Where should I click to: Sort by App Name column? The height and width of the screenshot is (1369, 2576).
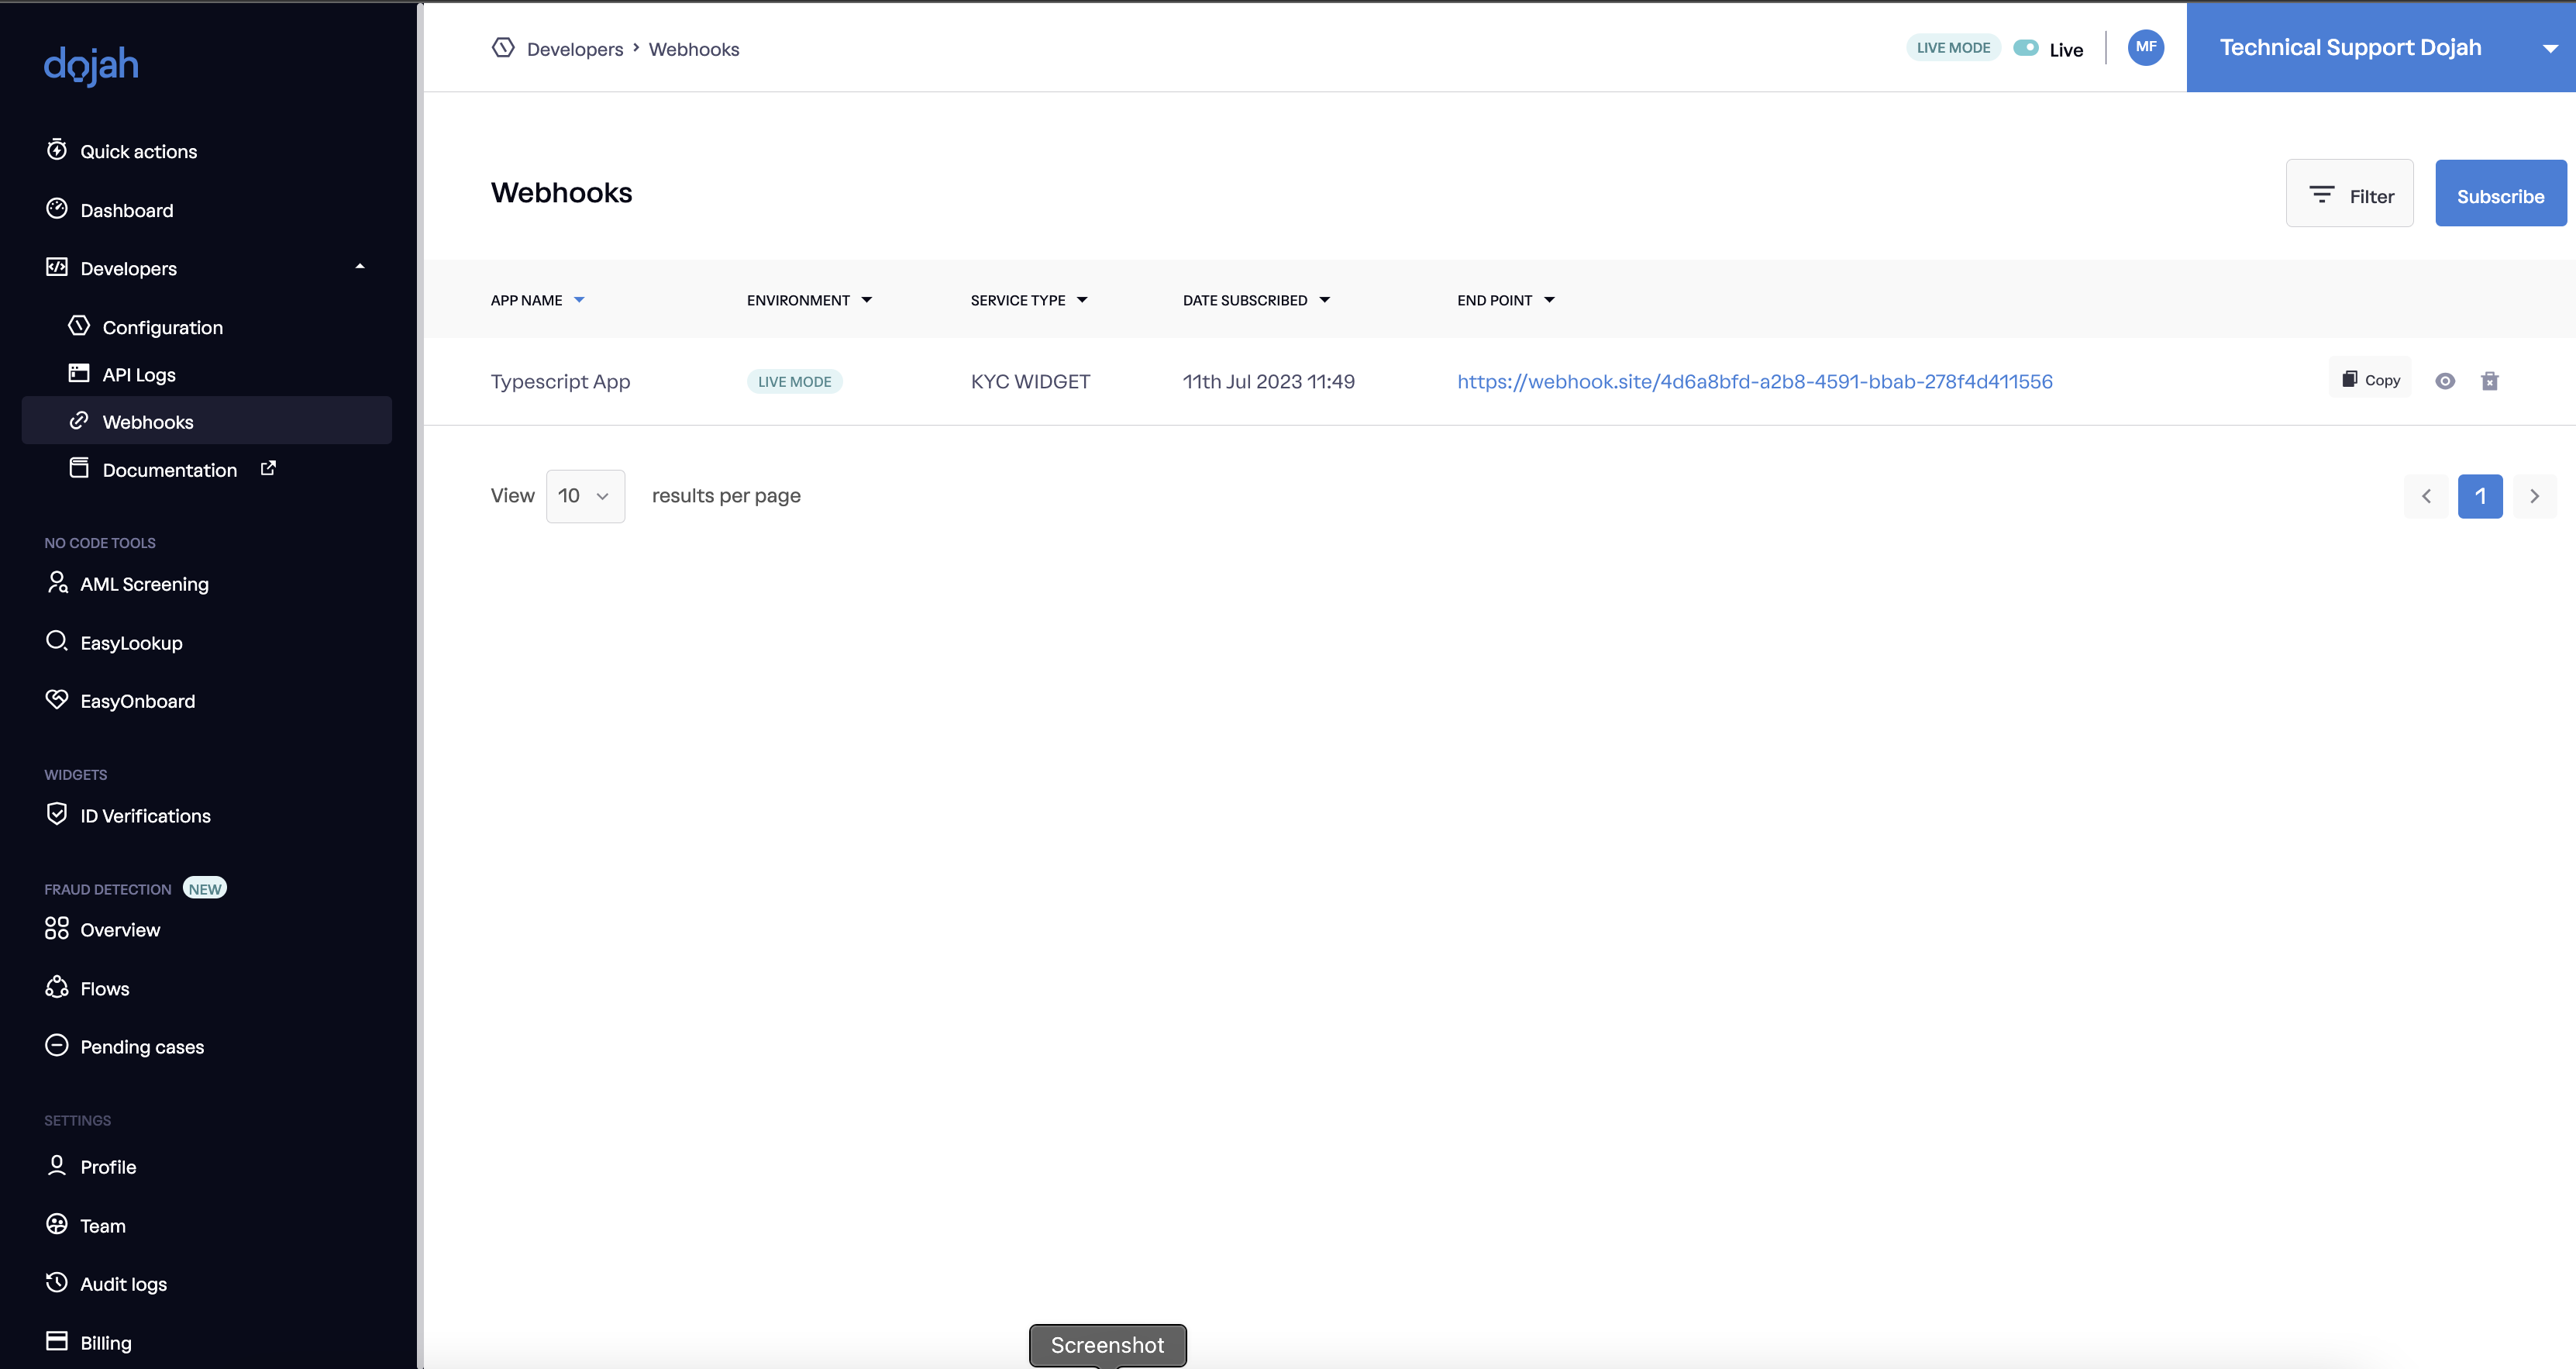pyautogui.click(x=538, y=300)
